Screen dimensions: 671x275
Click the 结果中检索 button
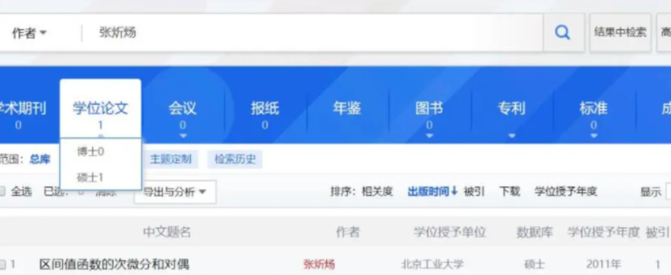620,32
